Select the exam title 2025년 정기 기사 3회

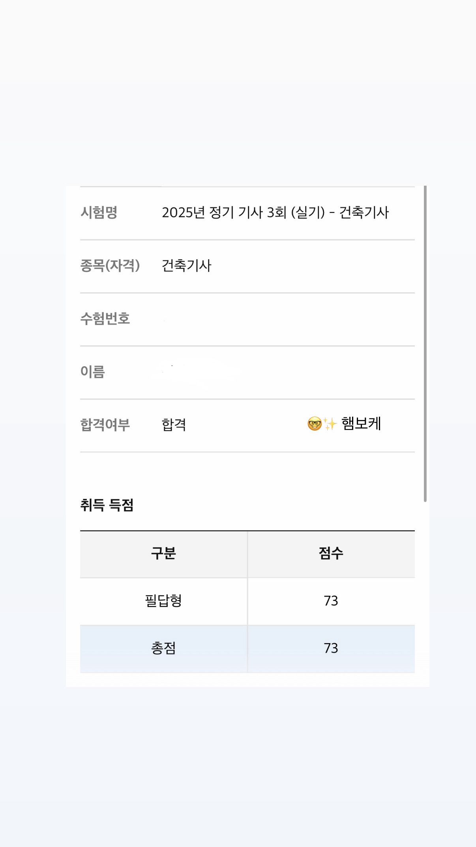[x=275, y=213]
